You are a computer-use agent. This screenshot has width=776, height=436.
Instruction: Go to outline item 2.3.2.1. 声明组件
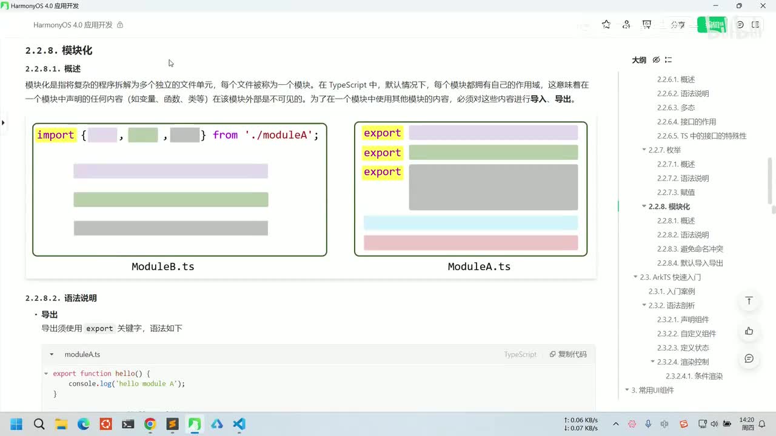[683, 319]
